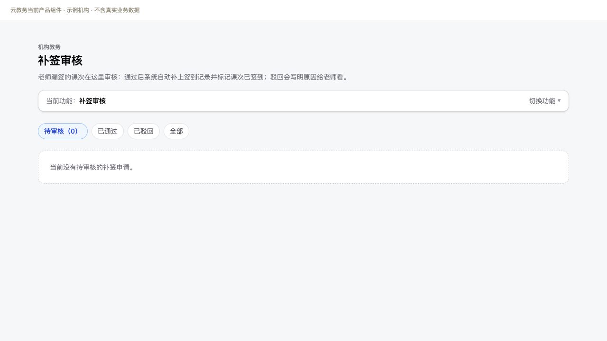607x341 pixels.
Task: Open the 切换功能 dropdown
Action: [545, 101]
